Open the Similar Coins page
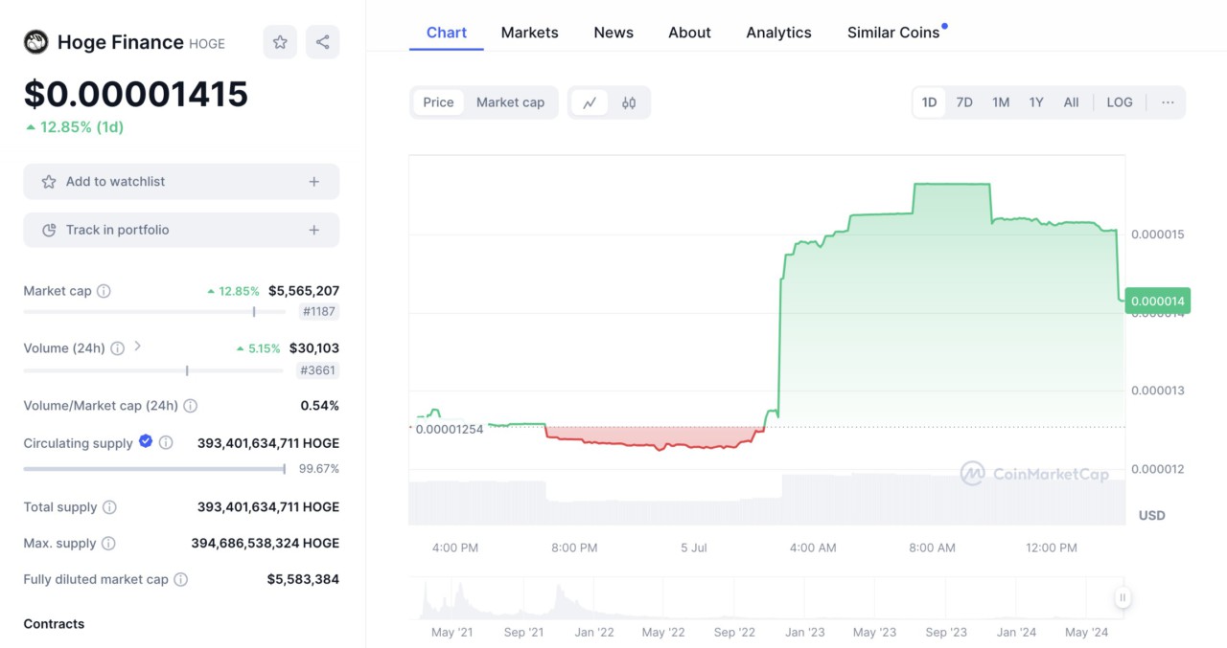This screenshot has height=648, width=1227. [892, 32]
